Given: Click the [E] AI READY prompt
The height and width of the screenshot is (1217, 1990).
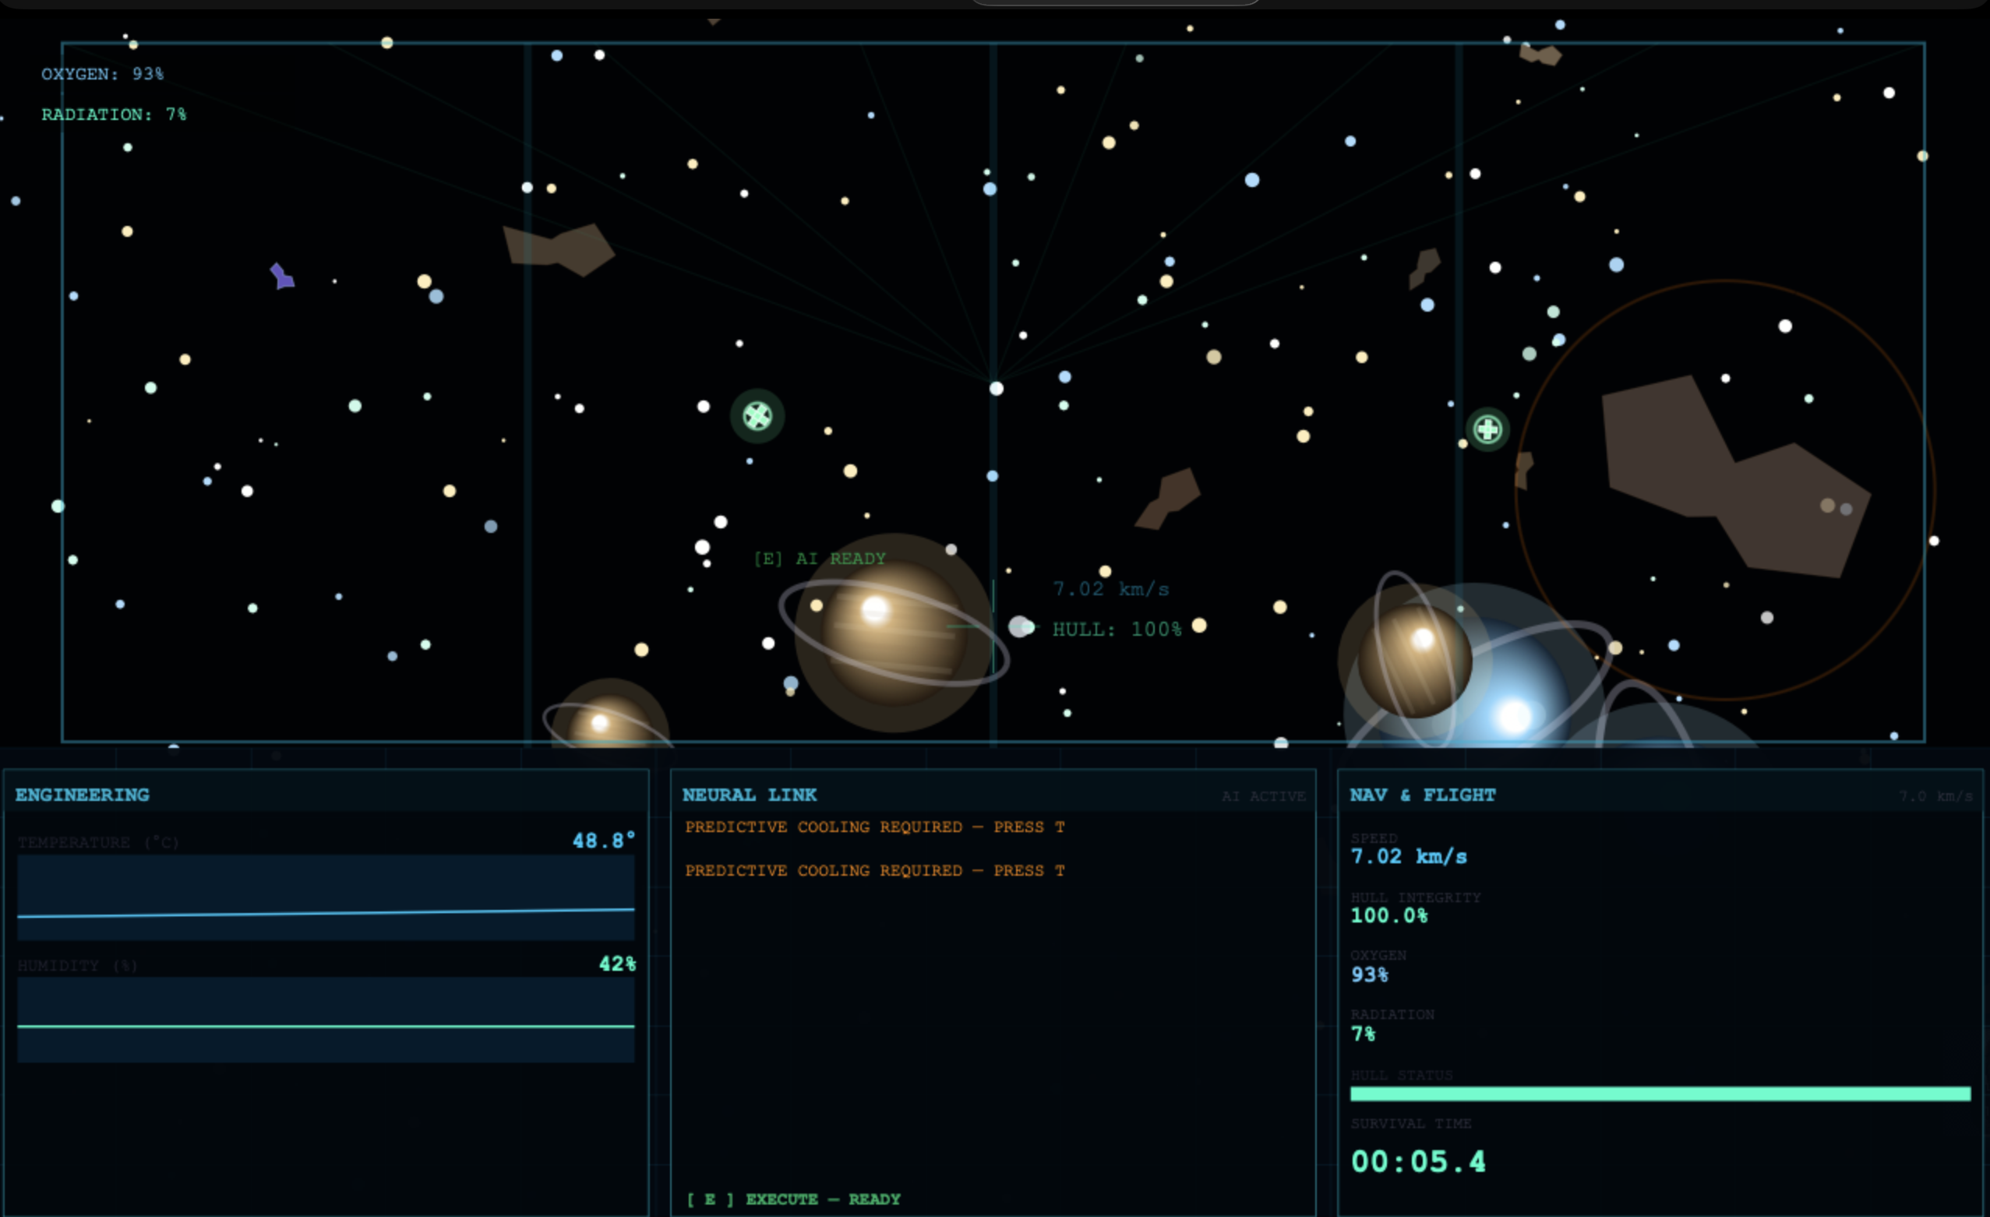Looking at the screenshot, I should pos(819,558).
